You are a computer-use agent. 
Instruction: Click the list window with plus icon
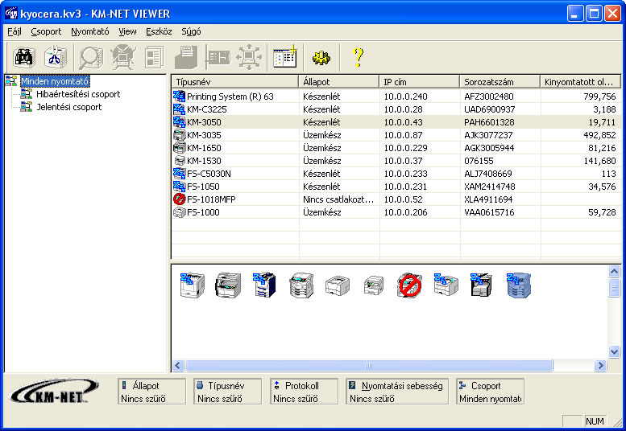(x=284, y=56)
